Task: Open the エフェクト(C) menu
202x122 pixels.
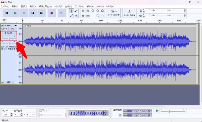Action: tap(79, 6)
